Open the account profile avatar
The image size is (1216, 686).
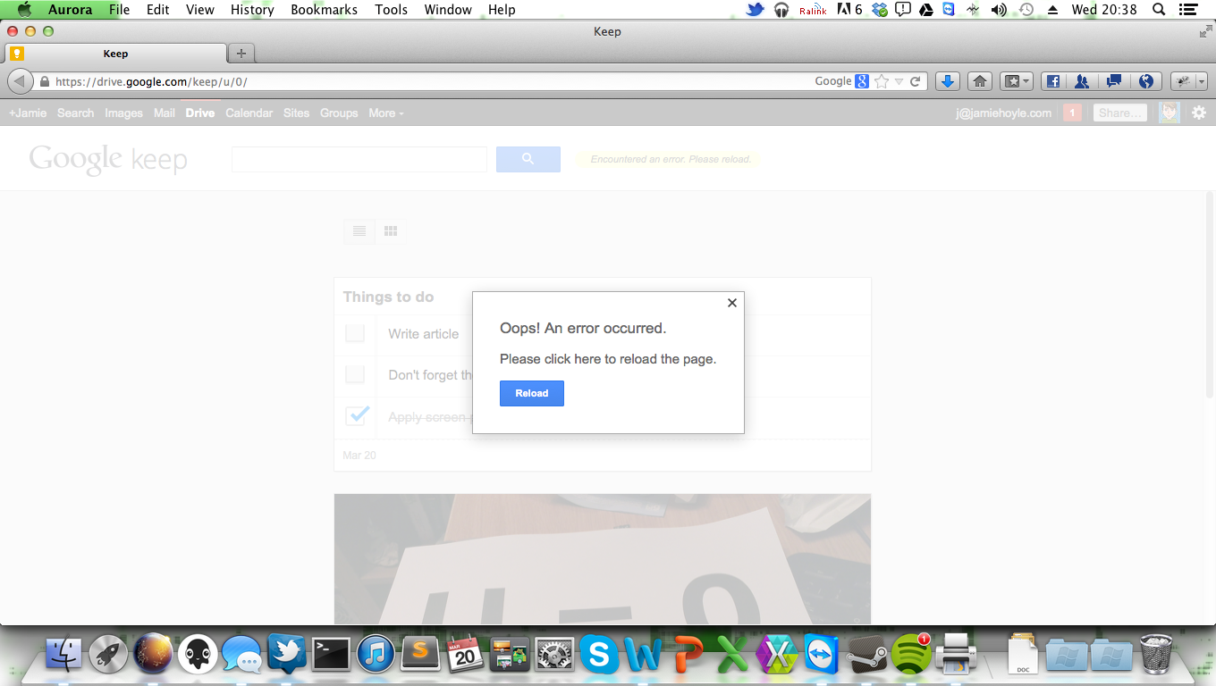(1170, 113)
